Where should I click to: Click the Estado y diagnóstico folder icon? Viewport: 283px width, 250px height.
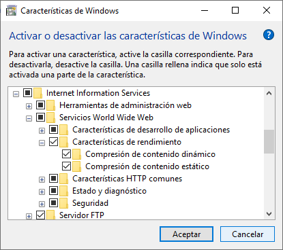(64, 191)
